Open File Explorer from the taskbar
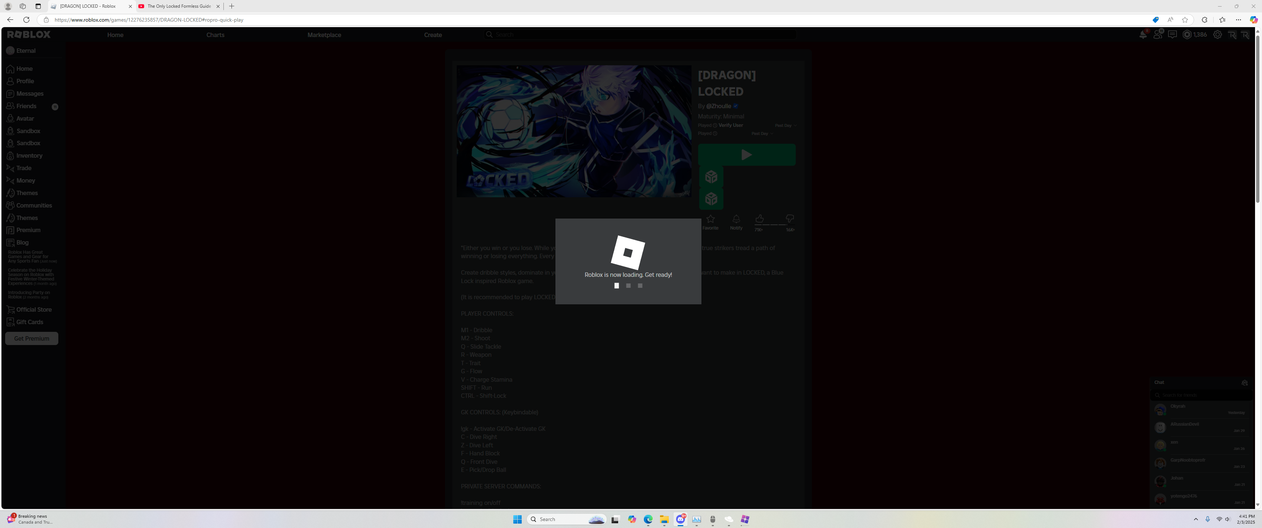 coord(664,519)
